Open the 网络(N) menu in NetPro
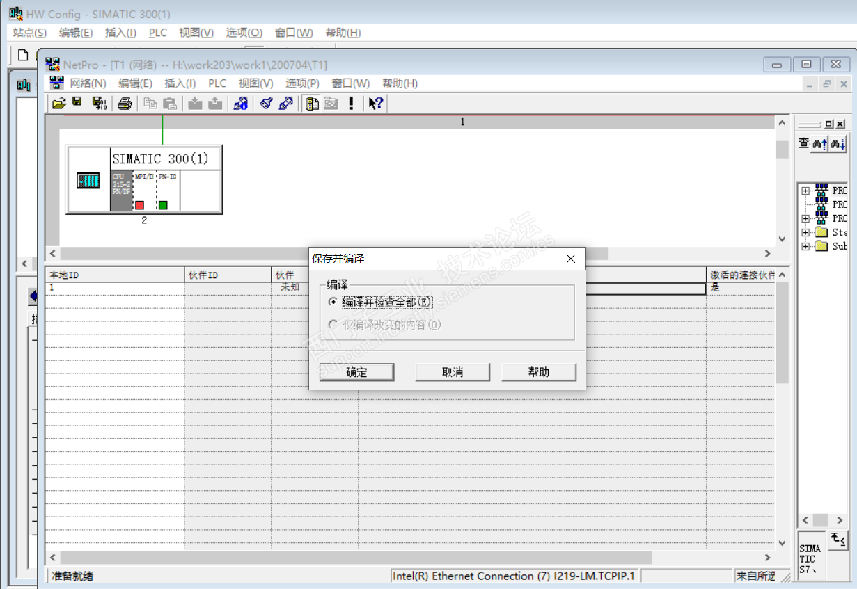The height and width of the screenshot is (589, 857). tap(88, 83)
